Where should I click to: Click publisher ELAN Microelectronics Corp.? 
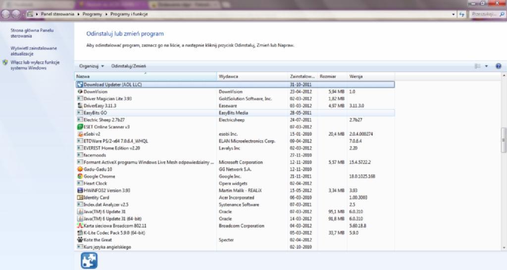247,141
